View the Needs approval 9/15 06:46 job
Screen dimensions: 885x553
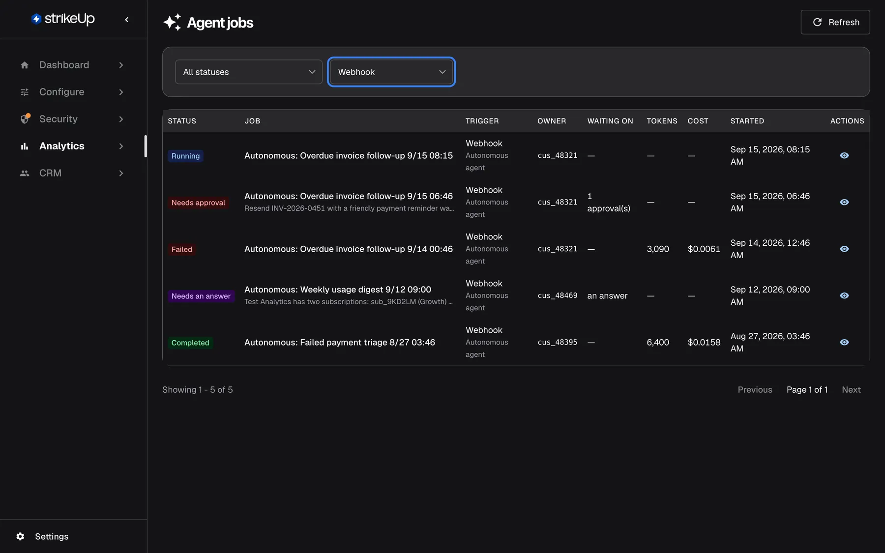point(844,202)
